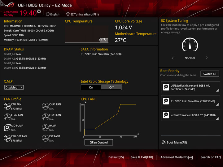
Task: Click the EZ Tuning Wizard lightbulb icon
Action: pyautogui.click(x=68, y=14)
